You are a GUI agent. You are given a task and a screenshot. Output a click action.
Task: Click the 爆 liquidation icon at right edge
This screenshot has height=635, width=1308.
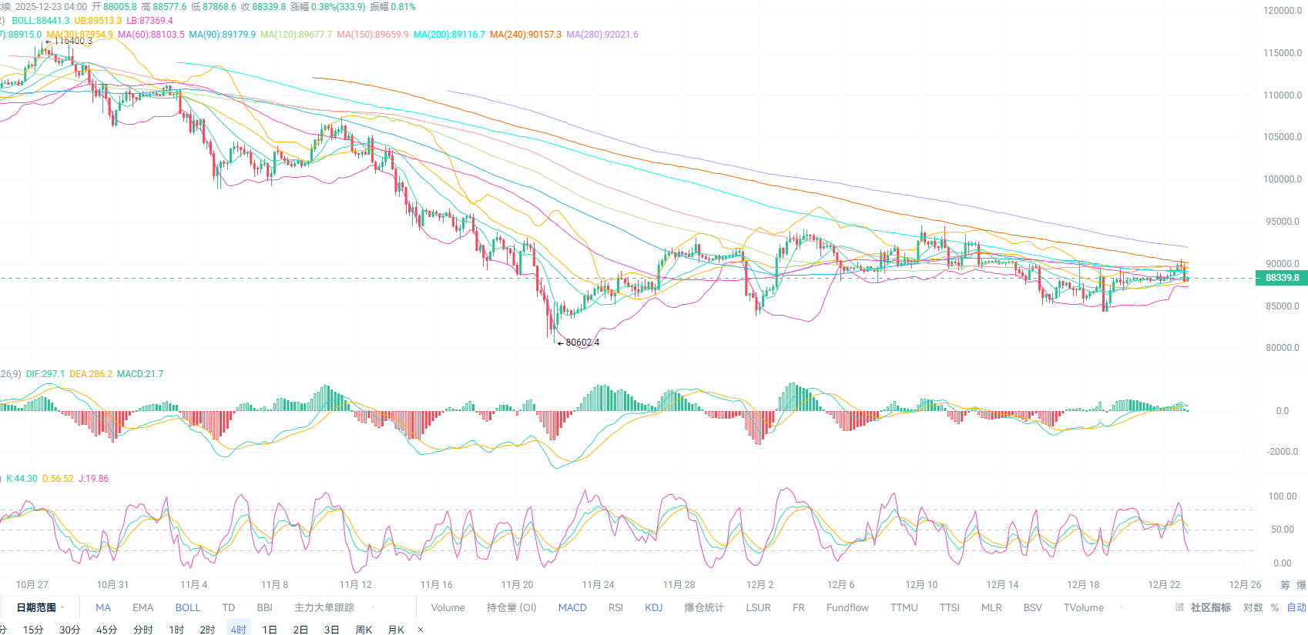(1301, 585)
